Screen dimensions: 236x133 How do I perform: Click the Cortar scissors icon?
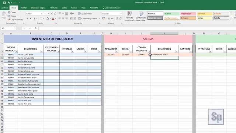9,12
